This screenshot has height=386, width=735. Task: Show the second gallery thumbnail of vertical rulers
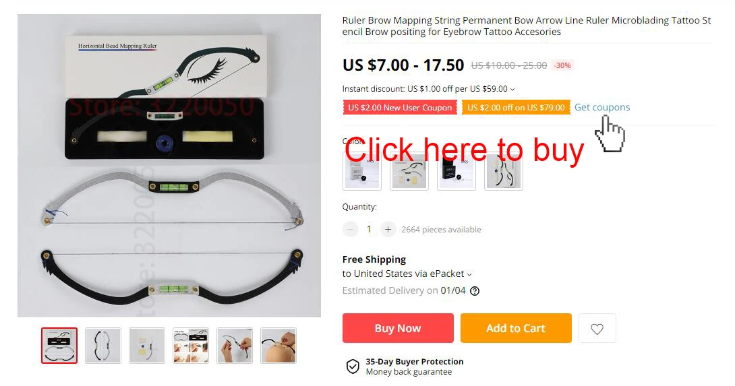[103, 346]
